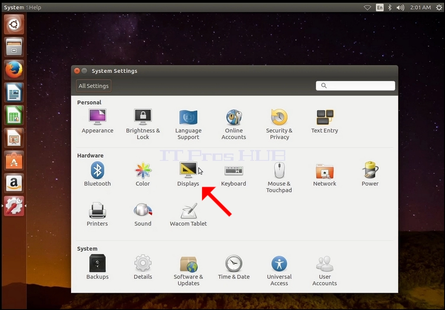Open Language Support settings
Viewport: 445px width, 310px height.
188,124
